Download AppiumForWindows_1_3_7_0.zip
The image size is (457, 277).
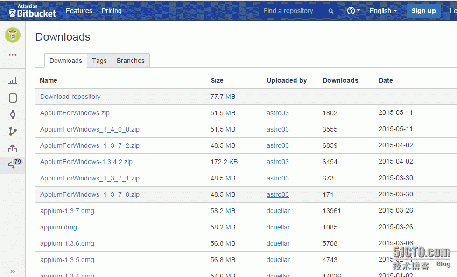[90, 194]
